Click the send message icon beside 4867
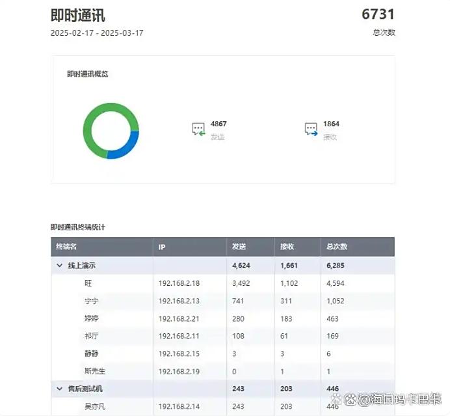 198,130
